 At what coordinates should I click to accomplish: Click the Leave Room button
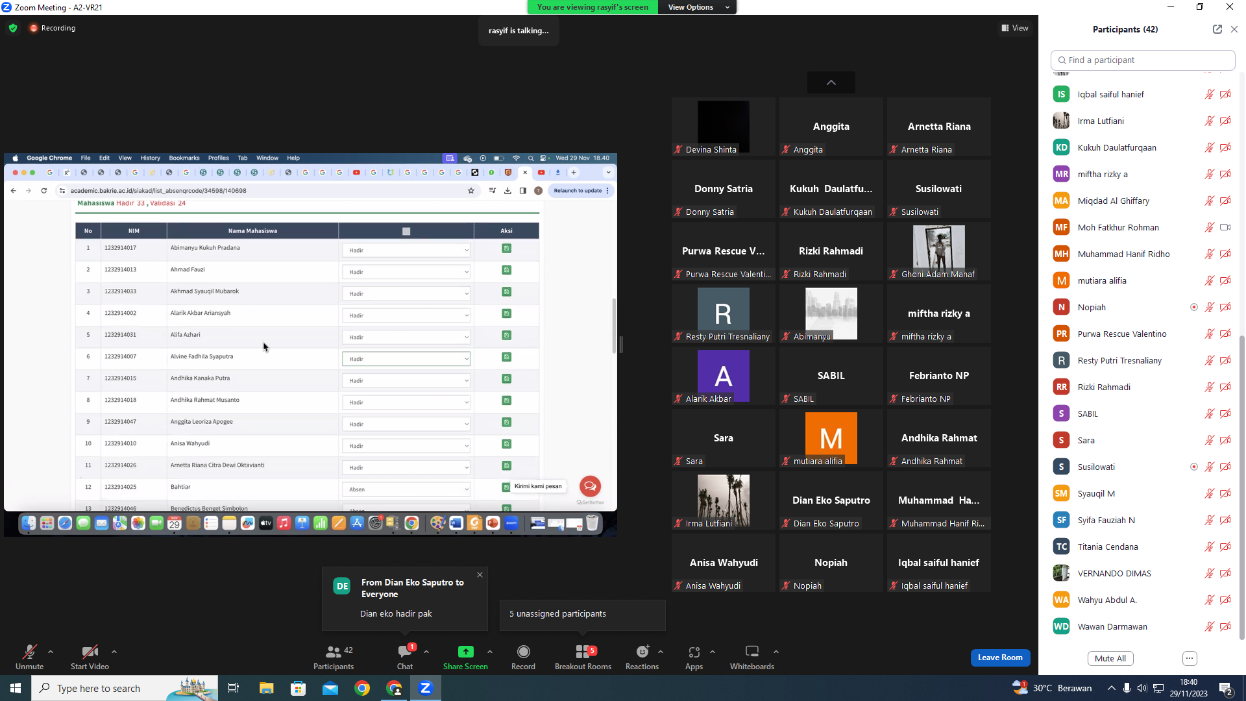tap(1000, 658)
